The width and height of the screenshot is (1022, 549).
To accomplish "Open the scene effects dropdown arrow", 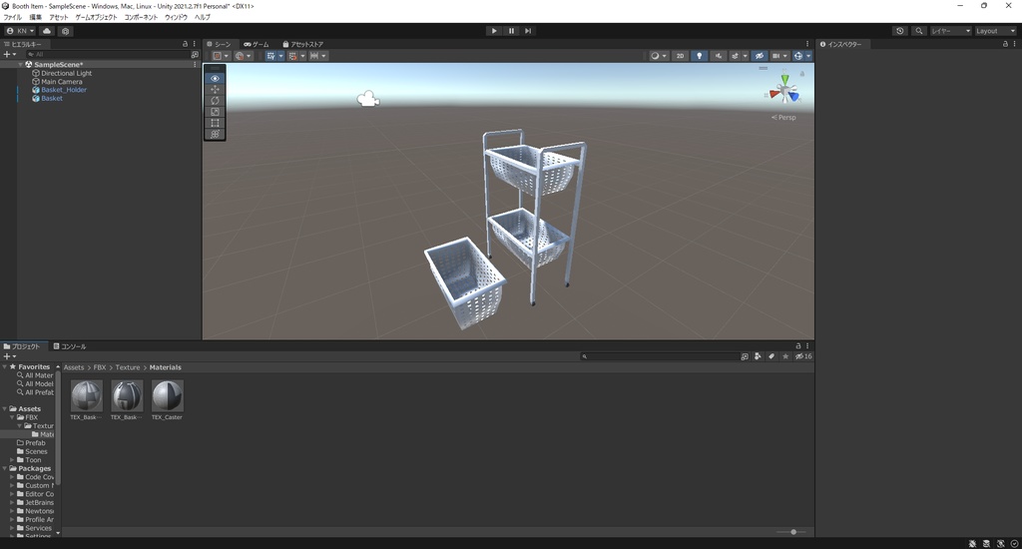I will (745, 56).
